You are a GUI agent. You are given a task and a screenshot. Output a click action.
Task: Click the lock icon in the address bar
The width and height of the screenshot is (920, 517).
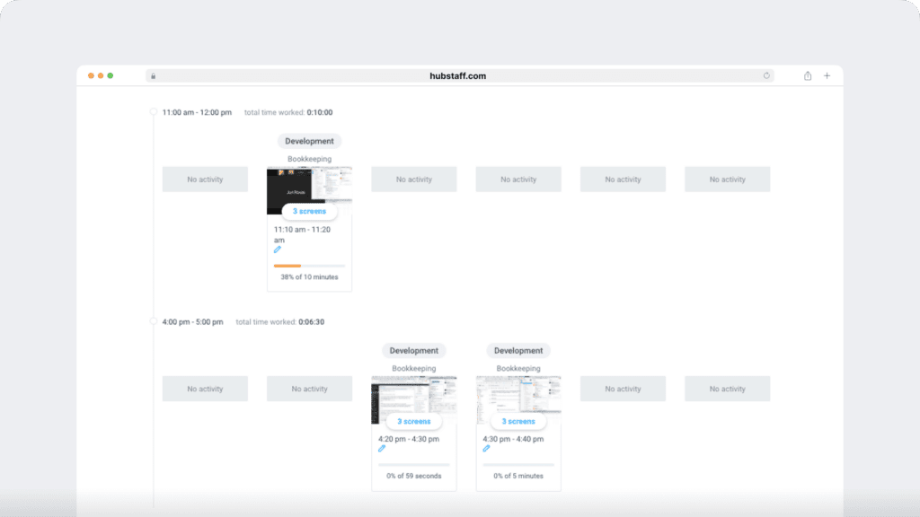point(153,76)
